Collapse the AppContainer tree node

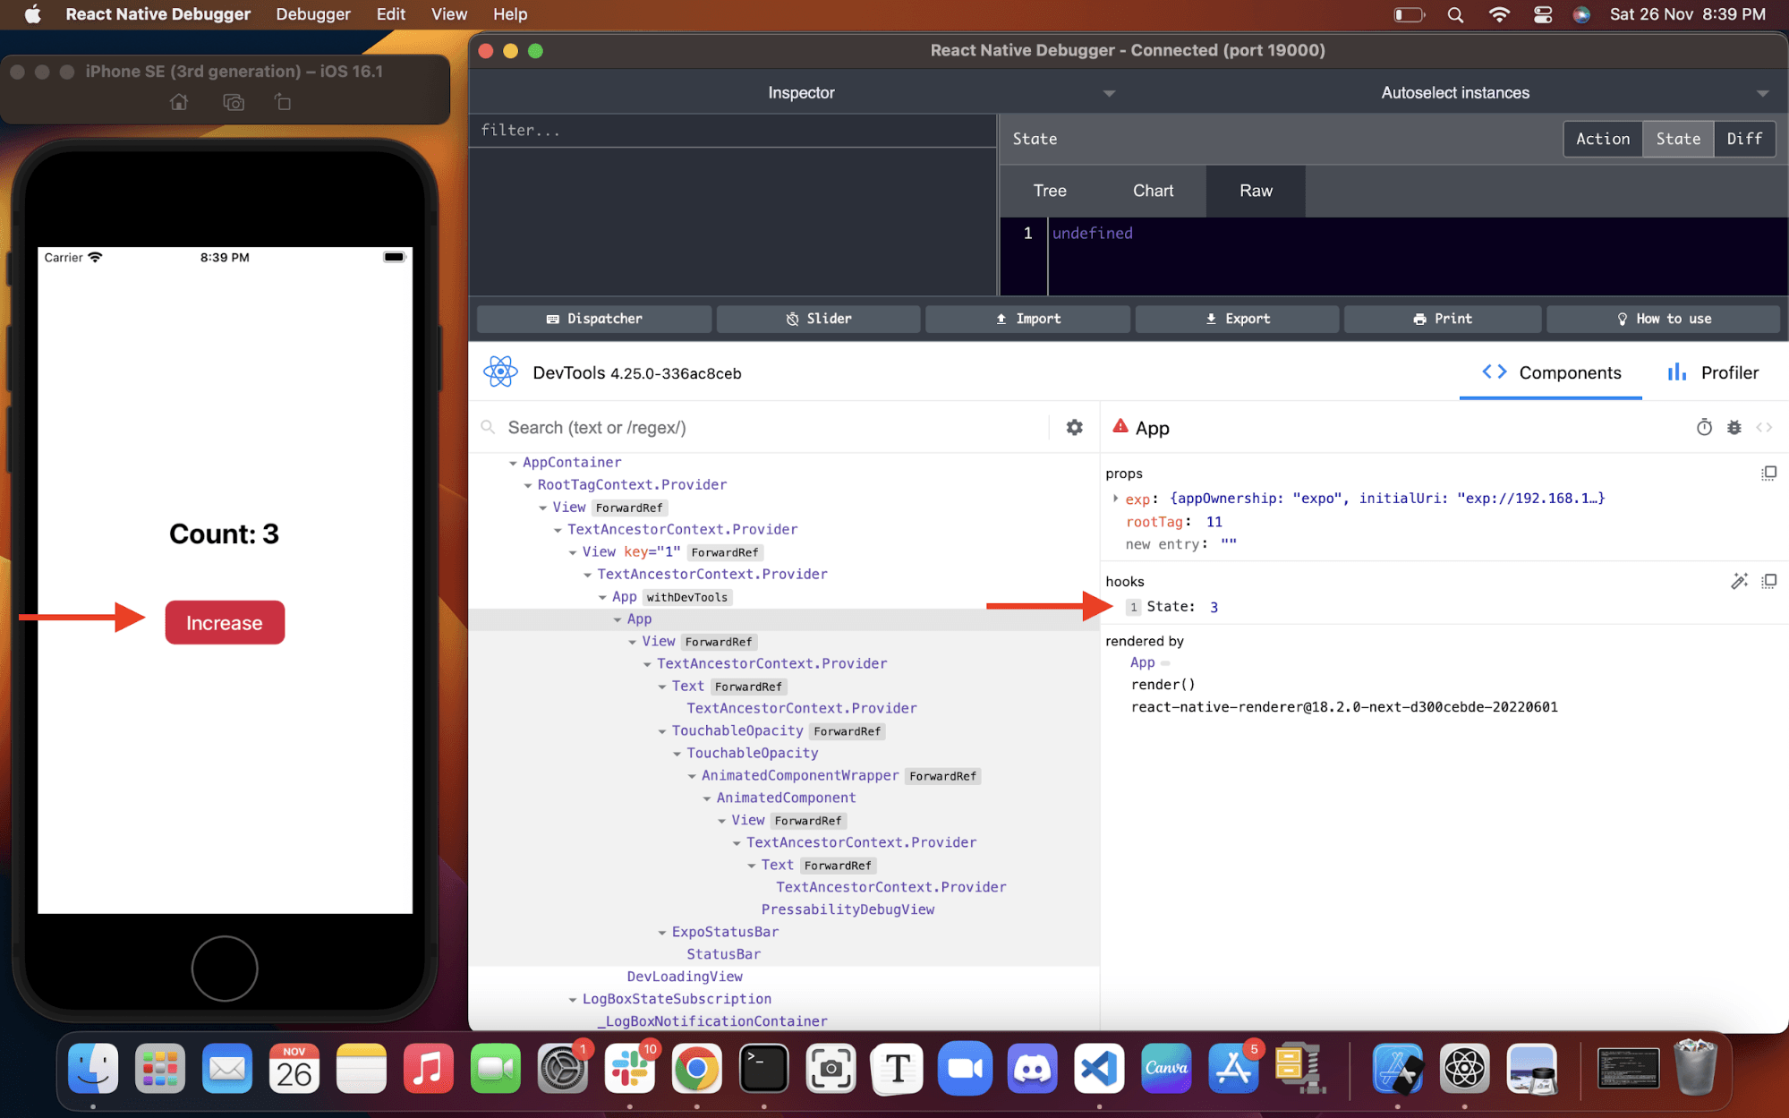512,462
